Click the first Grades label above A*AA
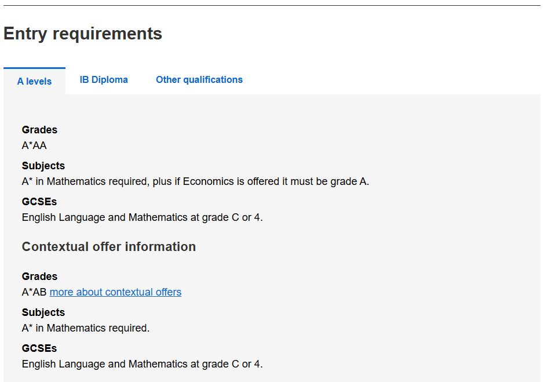 (x=39, y=130)
